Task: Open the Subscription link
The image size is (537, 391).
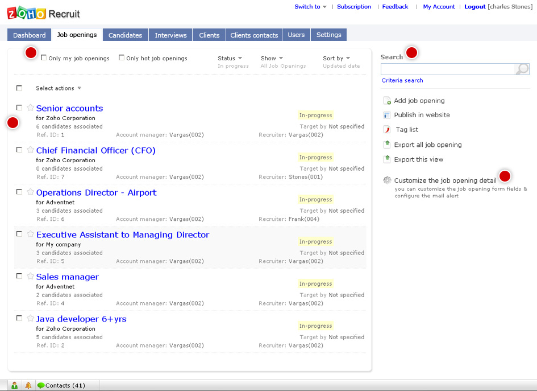Action: tap(354, 6)
